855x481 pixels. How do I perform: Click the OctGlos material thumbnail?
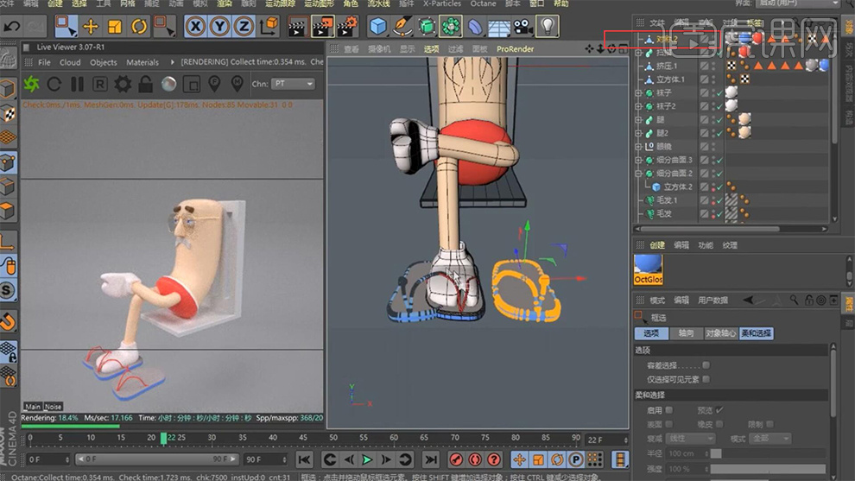pos(649,269)
